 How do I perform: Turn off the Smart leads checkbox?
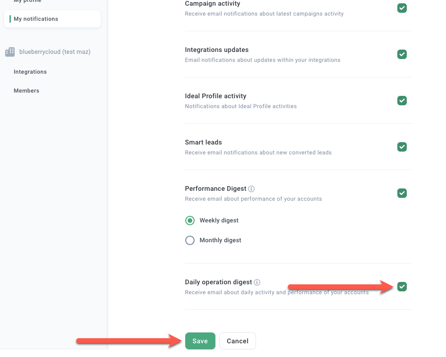point(402,147)
